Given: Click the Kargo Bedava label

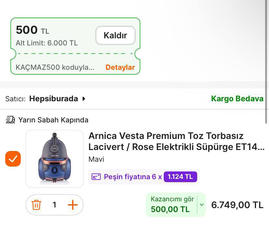Looking at the screenshot, I should pyautogui.click(x=237, y=99).
